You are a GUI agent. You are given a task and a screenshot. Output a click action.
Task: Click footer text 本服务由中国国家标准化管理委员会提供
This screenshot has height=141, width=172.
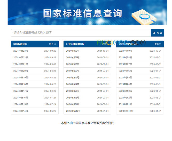click(87, 123)
